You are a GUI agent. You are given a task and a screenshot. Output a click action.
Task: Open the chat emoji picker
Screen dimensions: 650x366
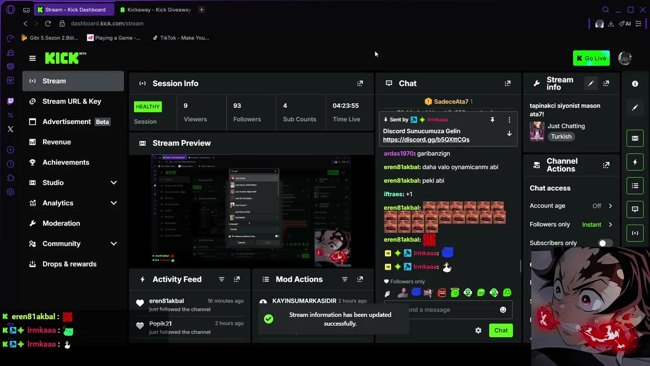tap(503, 310)
